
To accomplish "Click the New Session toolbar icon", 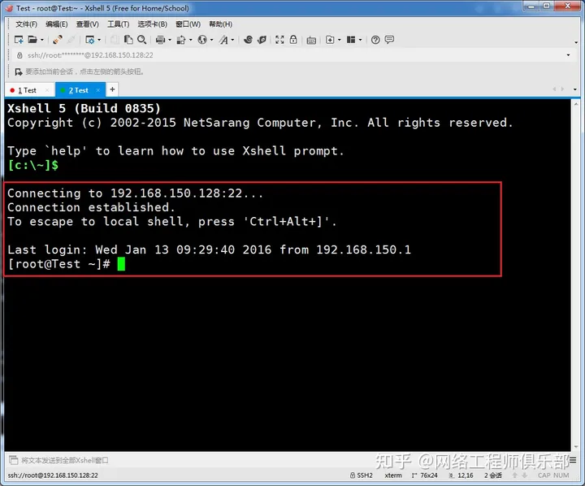I will coord(18,40).
